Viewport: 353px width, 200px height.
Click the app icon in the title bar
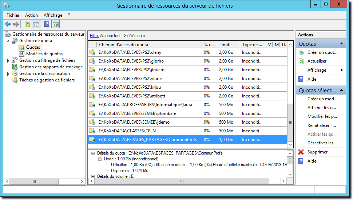tap(7, 5)
